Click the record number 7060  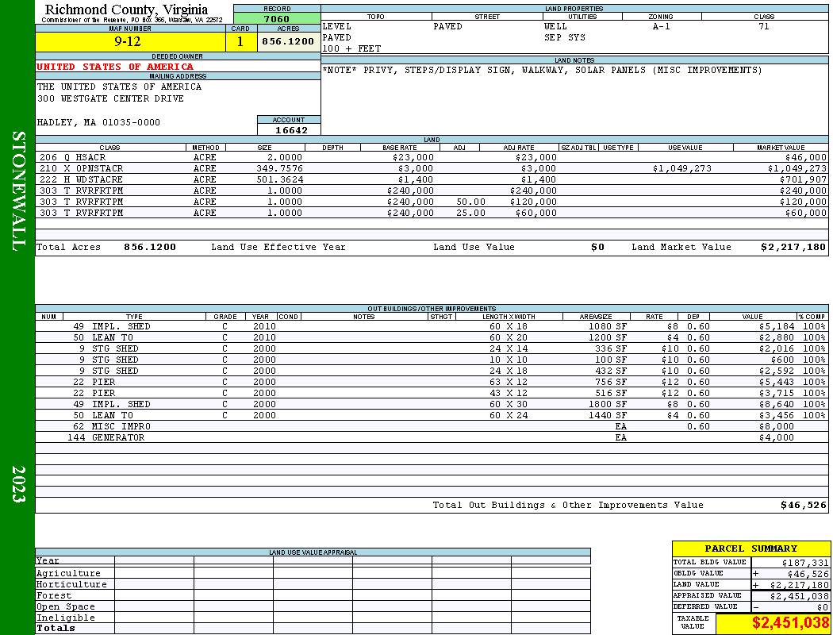coord(277,18)
